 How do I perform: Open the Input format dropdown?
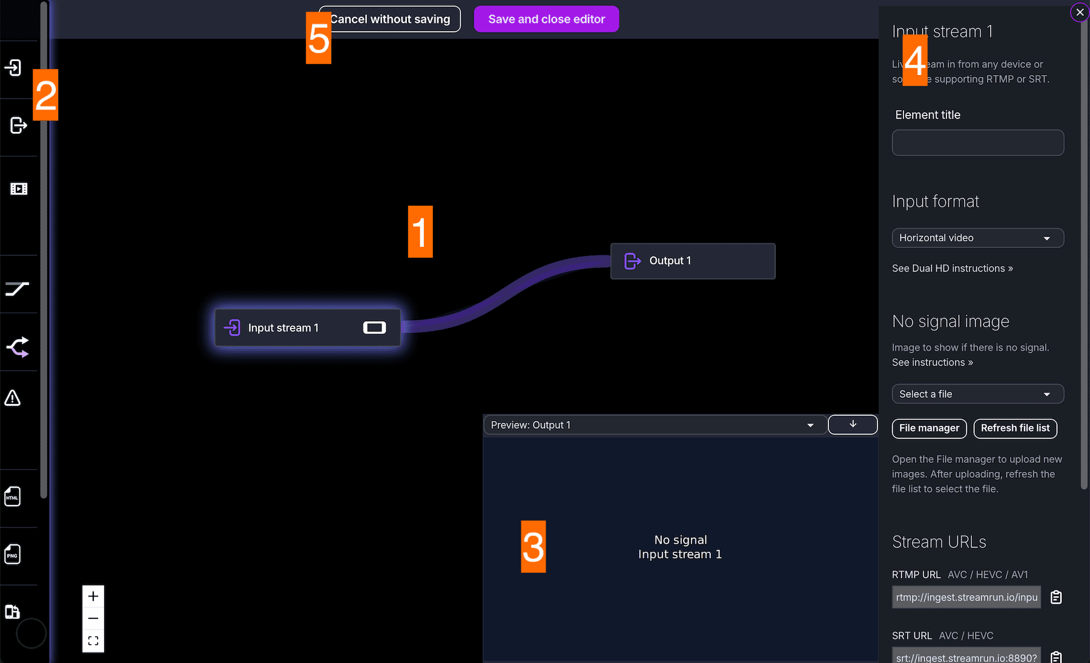pos(977,238)
